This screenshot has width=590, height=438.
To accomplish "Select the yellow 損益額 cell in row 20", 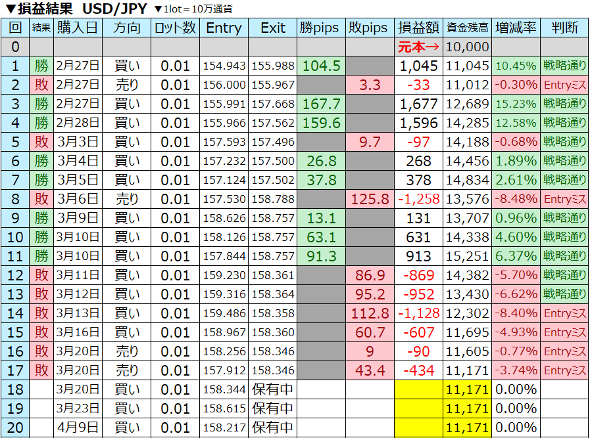I will (x=418, y=427).
